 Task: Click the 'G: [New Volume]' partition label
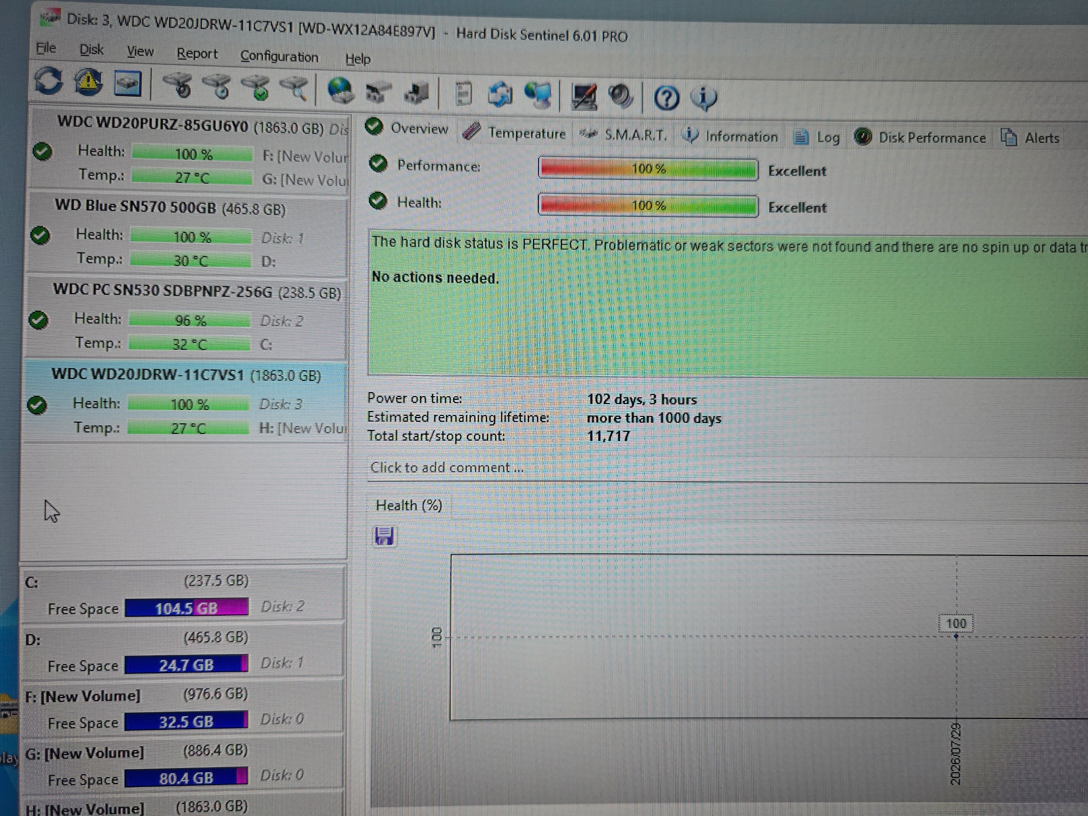[x=85, y=753]
